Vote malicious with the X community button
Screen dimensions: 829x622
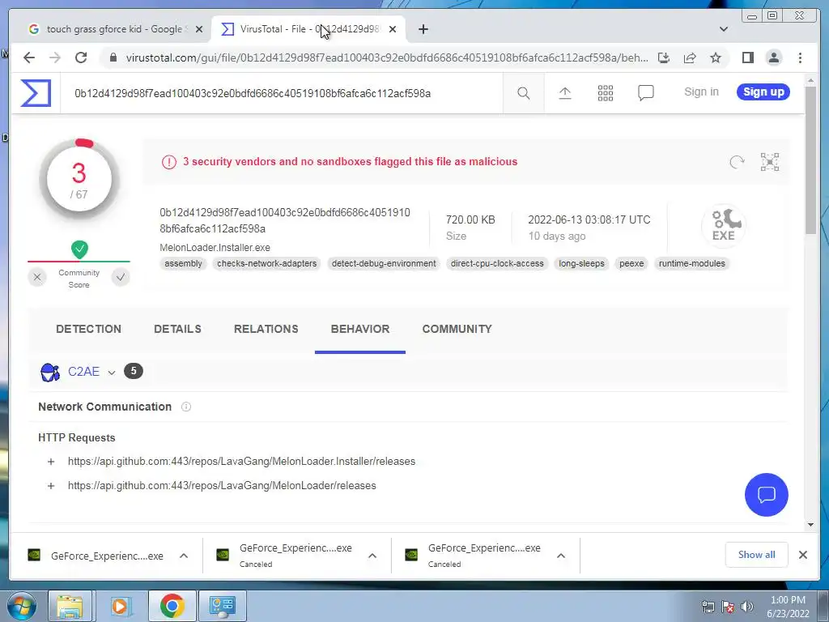(37, 277)
